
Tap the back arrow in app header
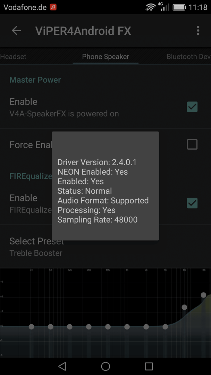point(17,31)
